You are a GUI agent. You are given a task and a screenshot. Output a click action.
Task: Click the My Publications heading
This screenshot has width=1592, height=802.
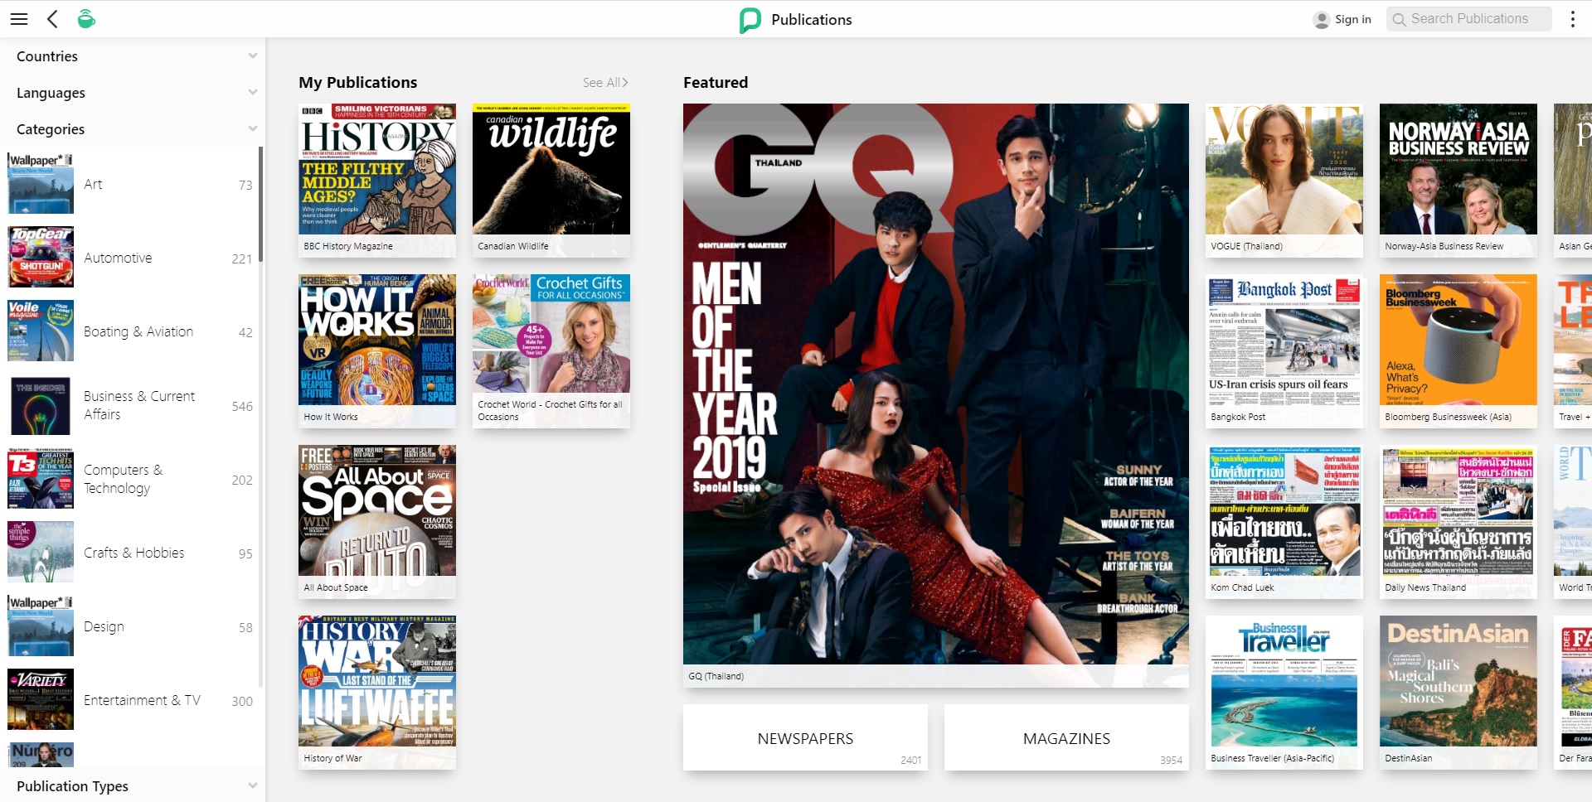click(x=358, y=82)
